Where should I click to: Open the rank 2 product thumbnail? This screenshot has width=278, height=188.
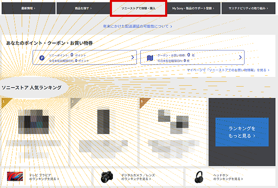click(103, 122)
